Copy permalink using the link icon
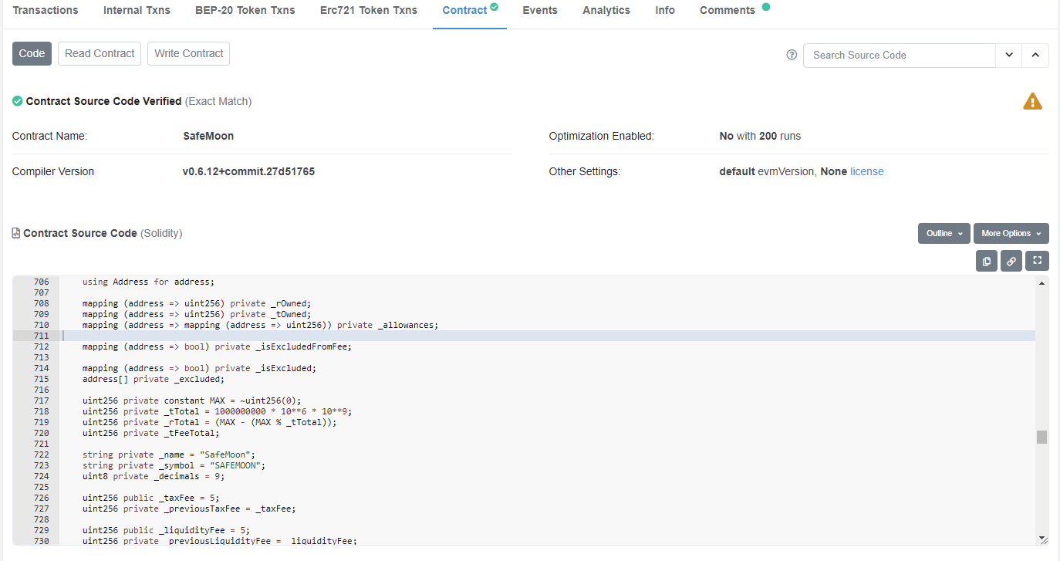Image resolution: width=1060 pixels, height=561 pixels. click(x=1011, y=261)
